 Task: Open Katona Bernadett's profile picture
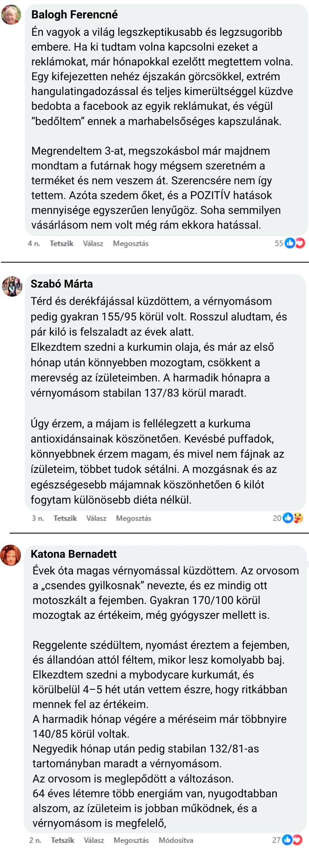click(10, 555)
